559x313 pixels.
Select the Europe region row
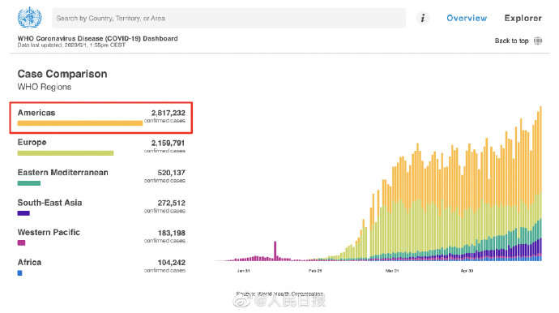101,148
